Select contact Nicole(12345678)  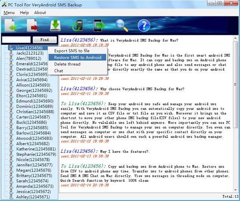tap(33, 160)
